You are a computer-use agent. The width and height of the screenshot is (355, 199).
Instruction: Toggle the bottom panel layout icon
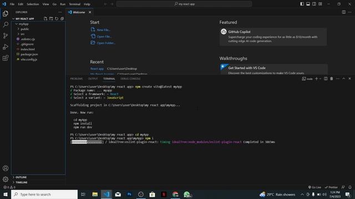(x=308, y=4)
